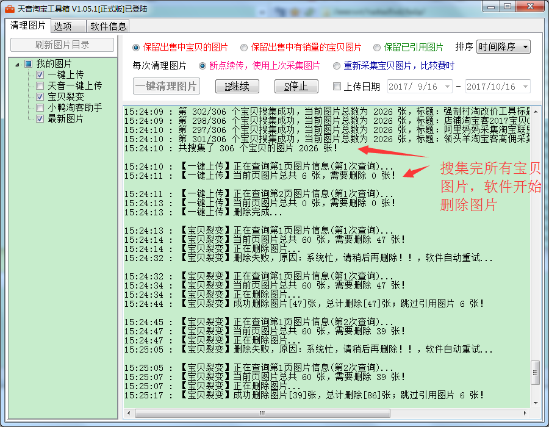Open the end date 2017/10/16 picker

(525, 87)
